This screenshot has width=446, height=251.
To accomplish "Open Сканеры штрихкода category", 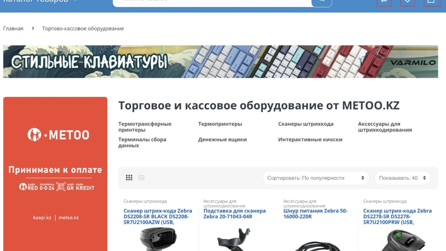I will pos(306,124).
